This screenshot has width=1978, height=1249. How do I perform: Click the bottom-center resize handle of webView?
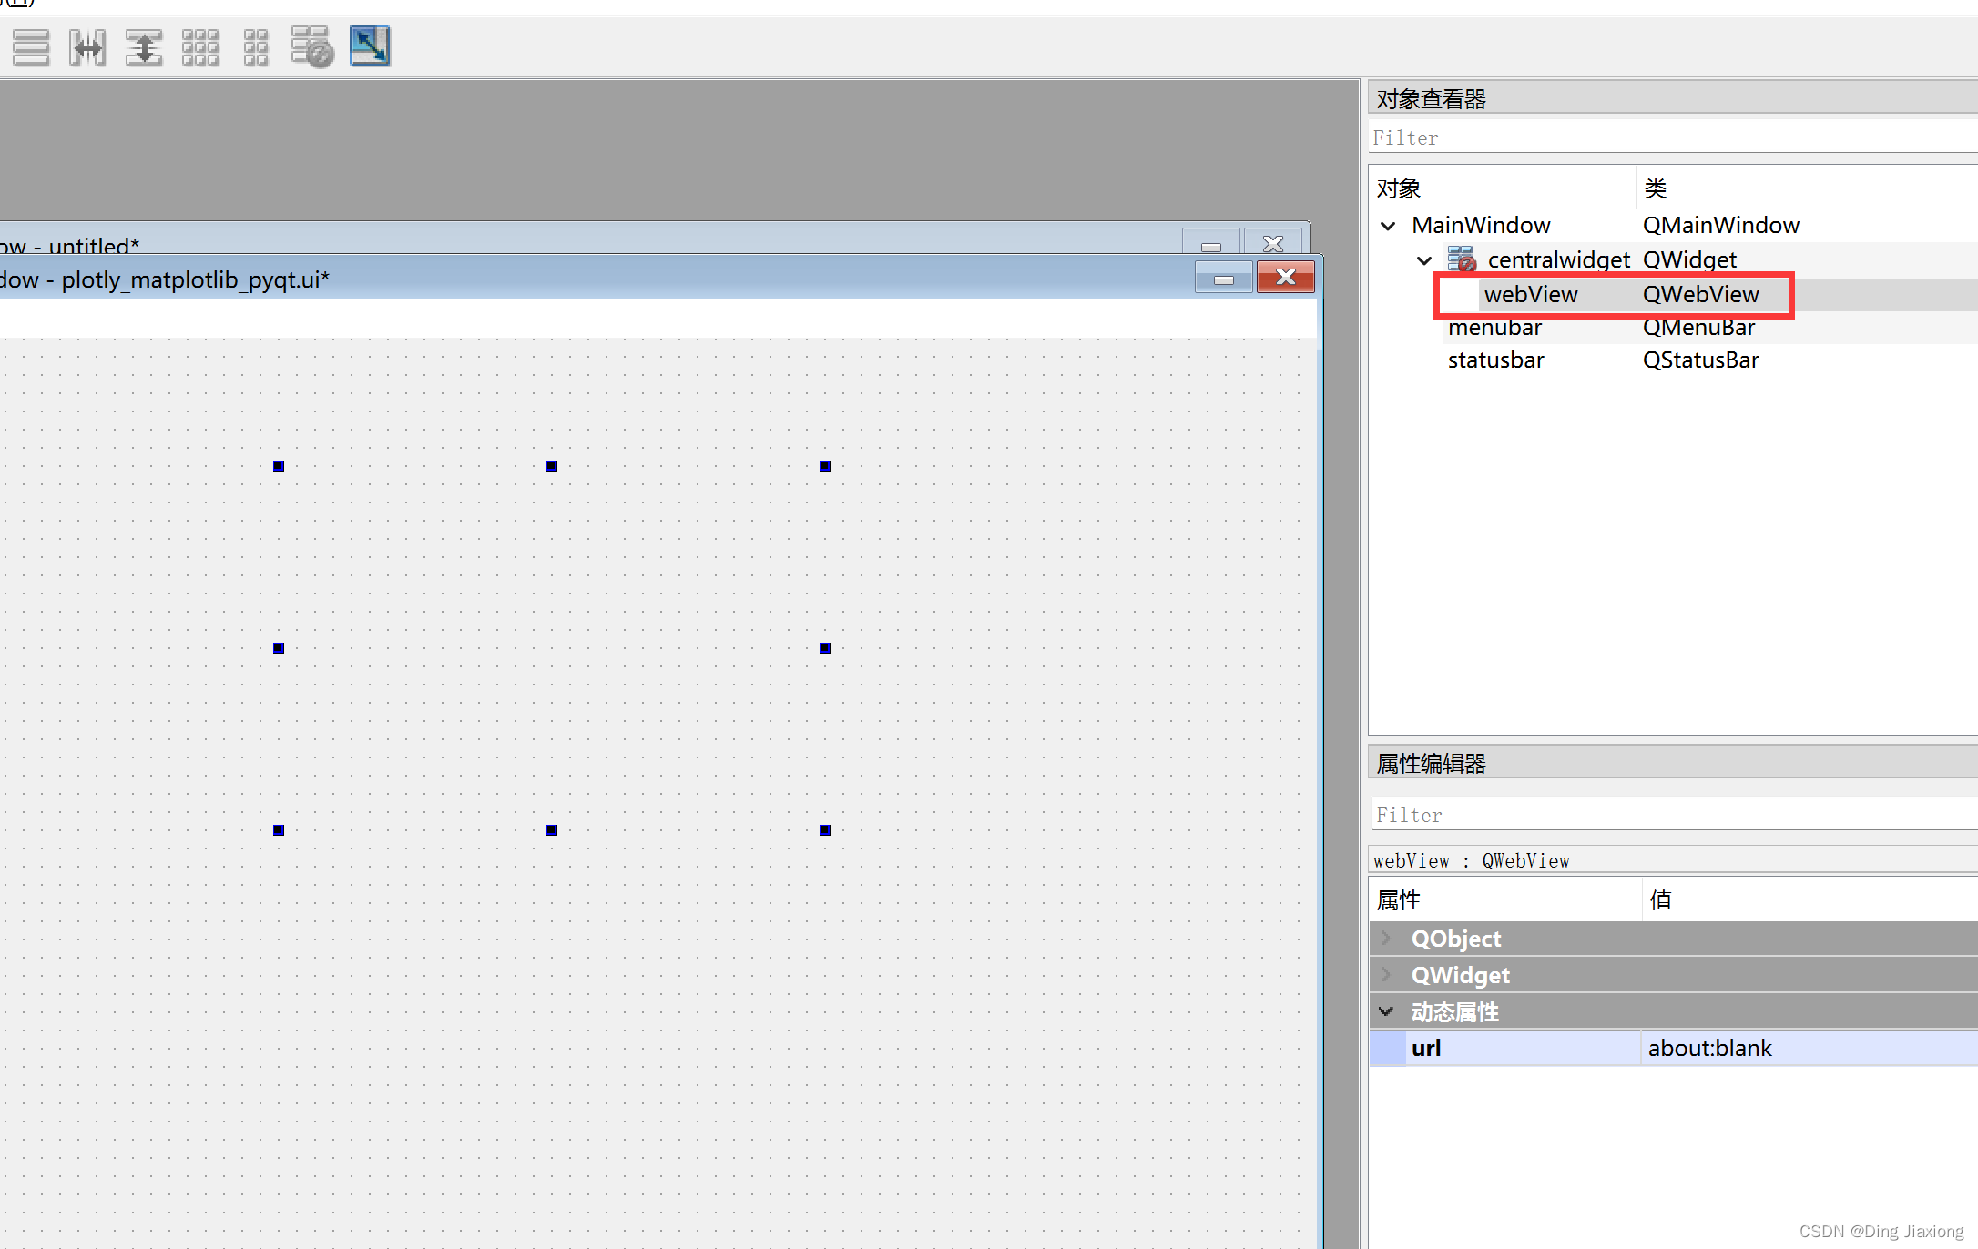coord(552,830)
